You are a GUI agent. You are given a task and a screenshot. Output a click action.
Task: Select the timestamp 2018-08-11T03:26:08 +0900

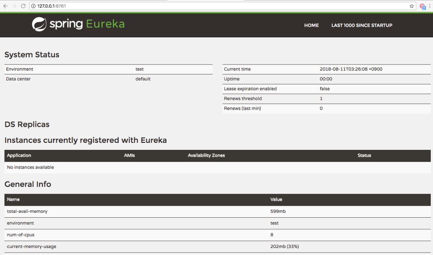point(351,69)
